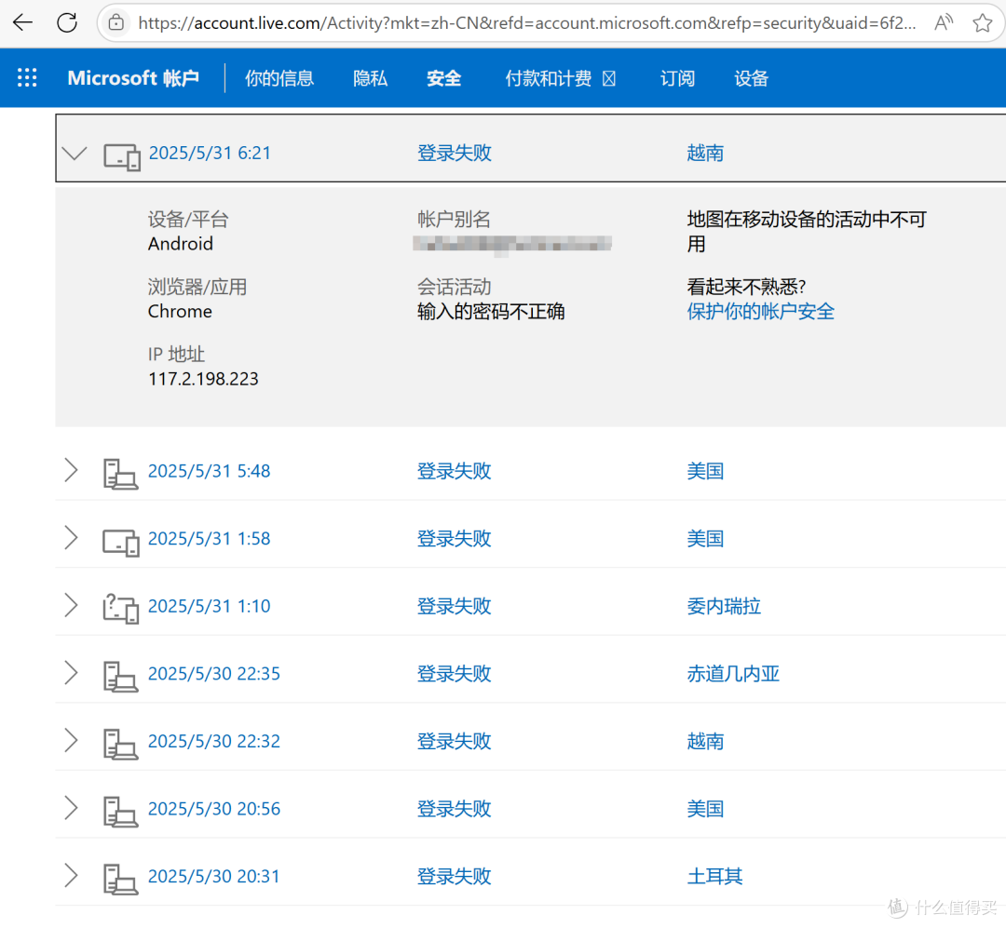
Task: Expand the 2025/5/30 20:56 activity entry
Action: point(71,808)
